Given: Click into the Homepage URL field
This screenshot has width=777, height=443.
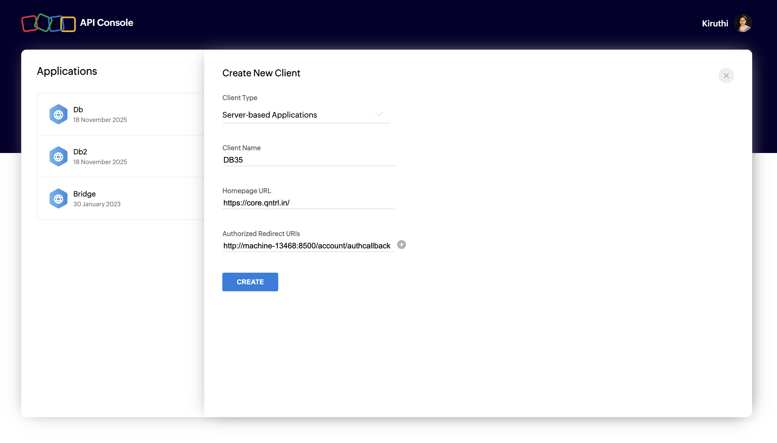Looking at the screenshot, I should point(308,203).
